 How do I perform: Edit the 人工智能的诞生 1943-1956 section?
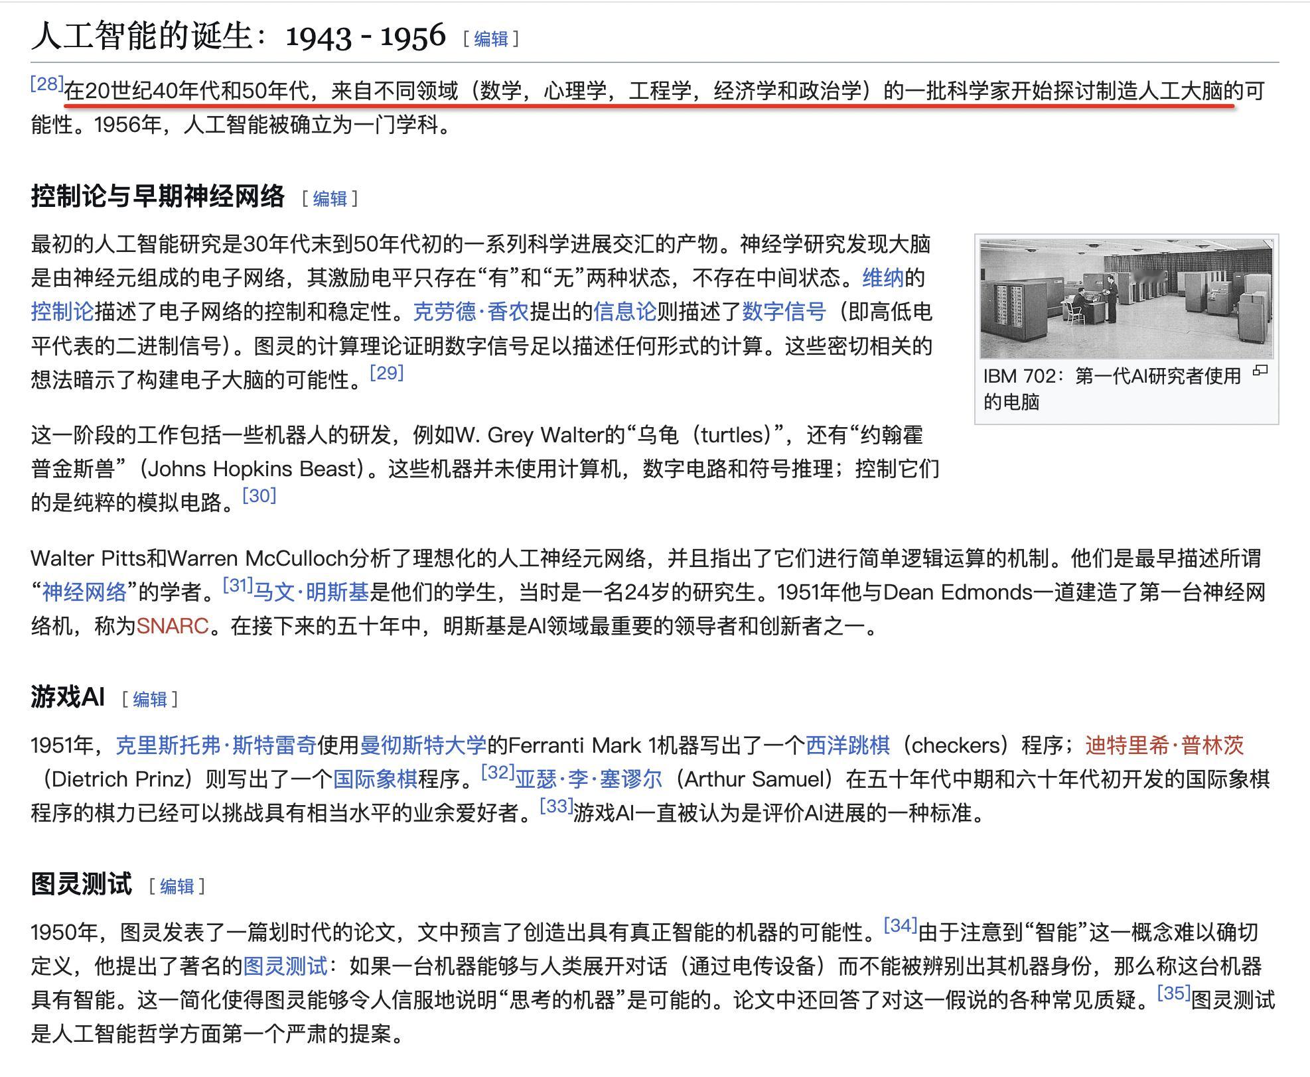(491, 39)
